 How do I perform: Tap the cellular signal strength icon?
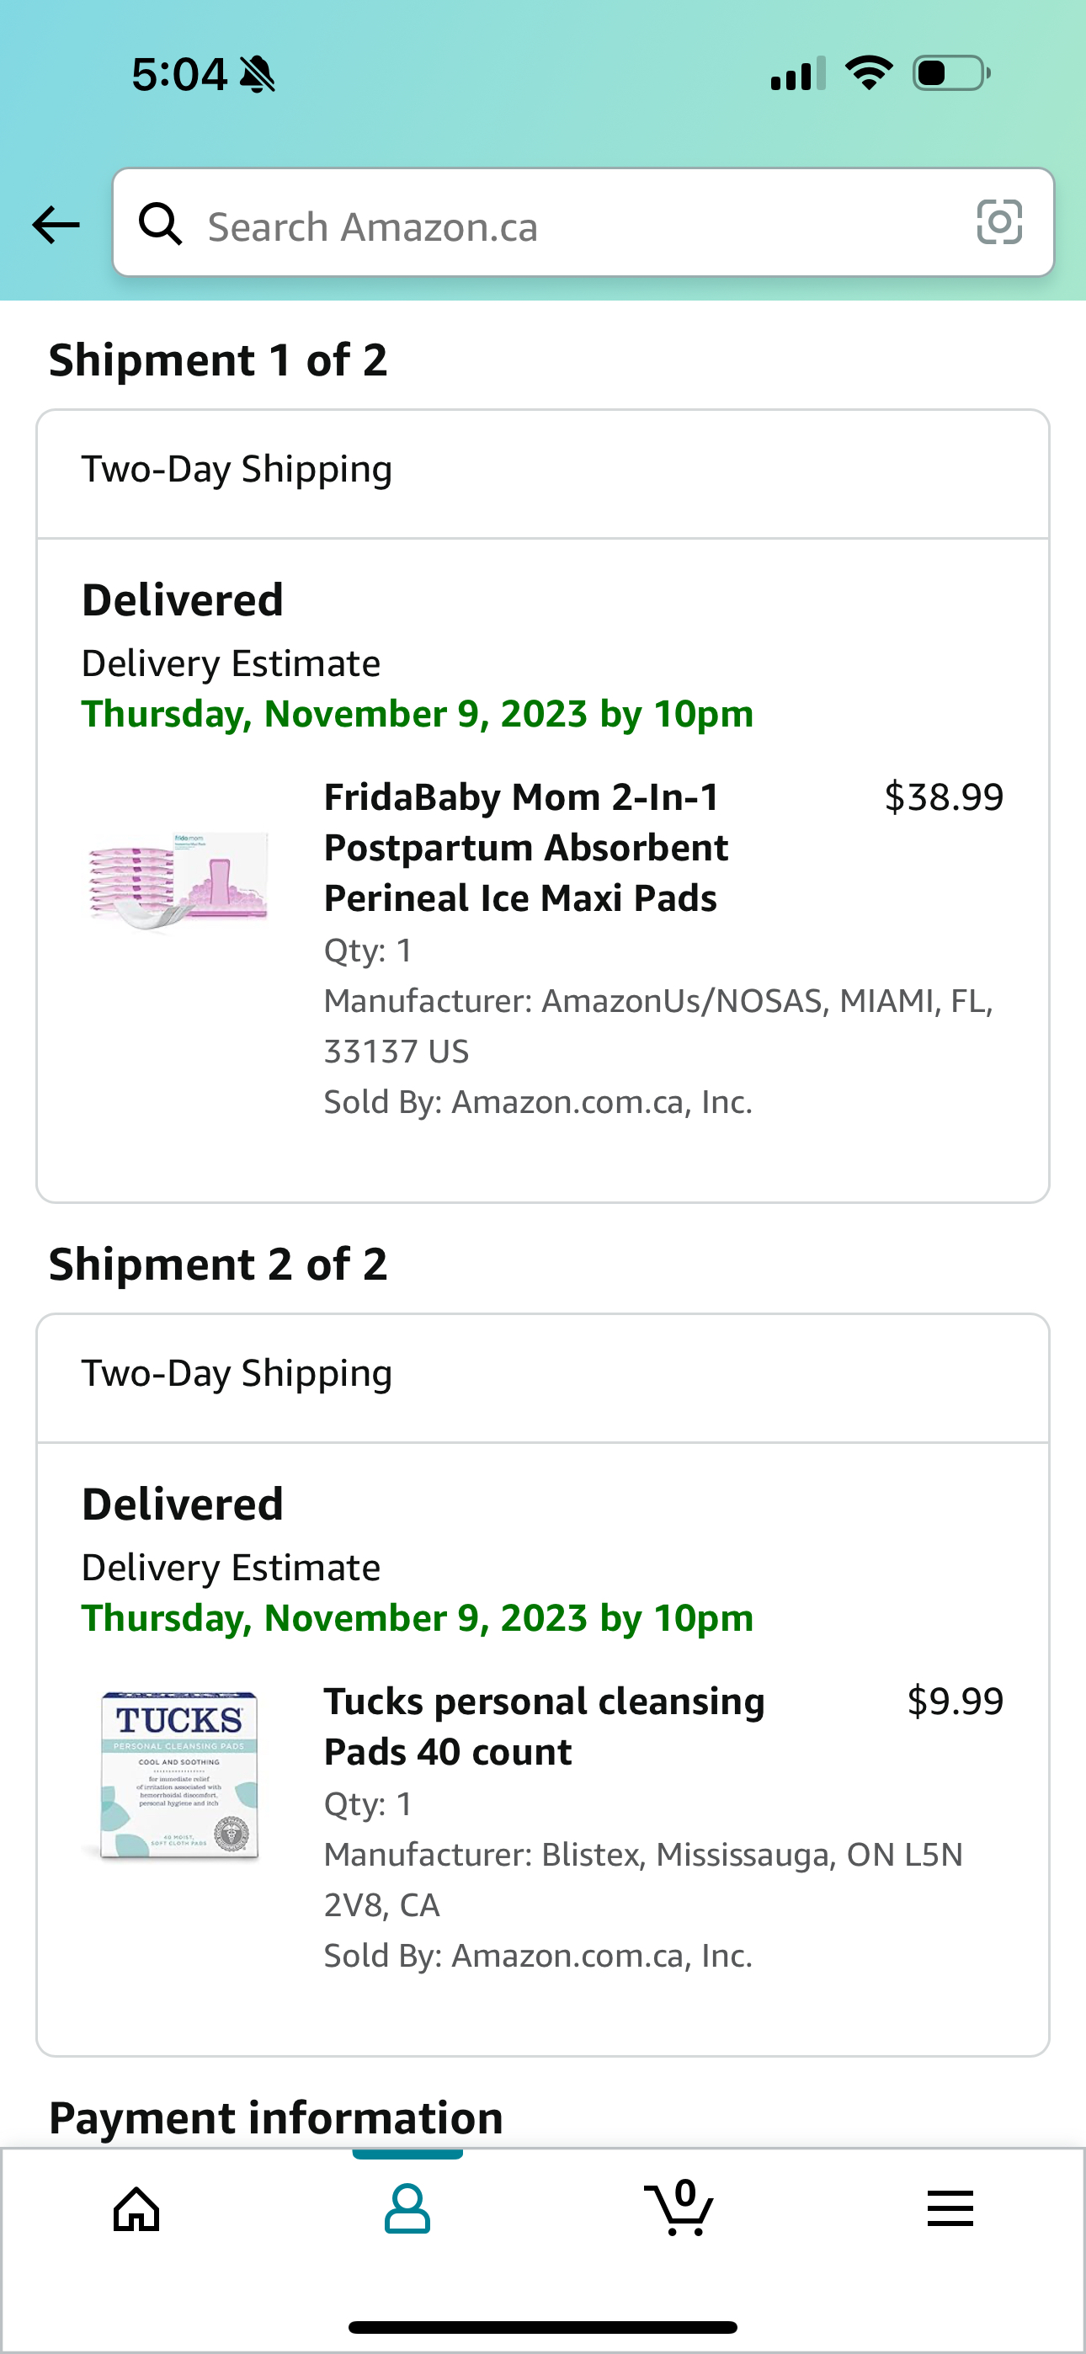pyautogui.click(x=798, y=74)
